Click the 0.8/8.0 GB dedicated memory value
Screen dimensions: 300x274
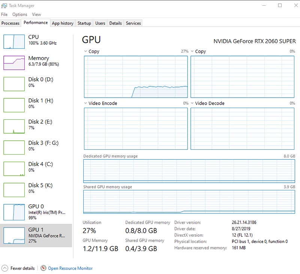[x=141, y=230]
